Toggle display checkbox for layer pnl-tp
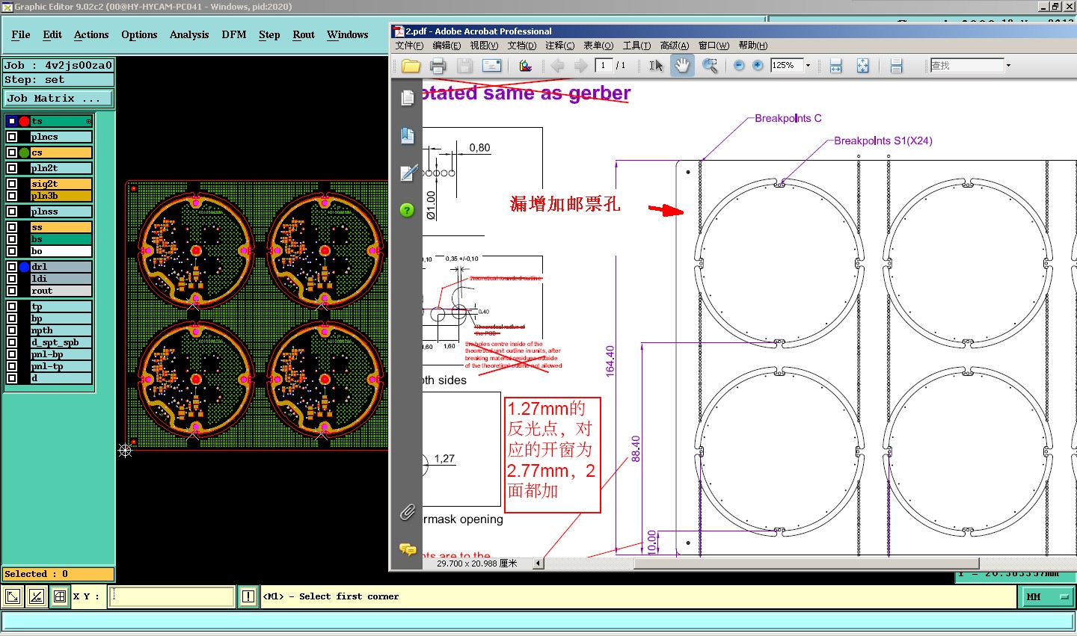 [x=12, y=366]
